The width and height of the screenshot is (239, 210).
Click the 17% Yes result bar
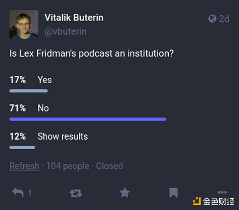29,91
